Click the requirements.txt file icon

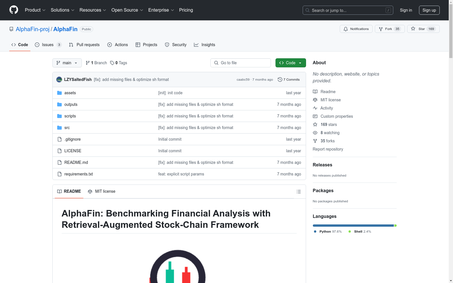(x=59, y=174)
